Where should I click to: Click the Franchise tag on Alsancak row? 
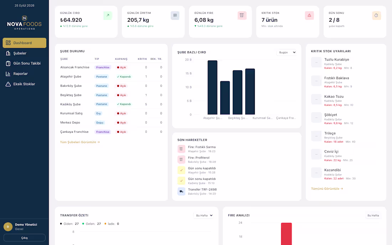pyautogui.click(x=103, y=67)
